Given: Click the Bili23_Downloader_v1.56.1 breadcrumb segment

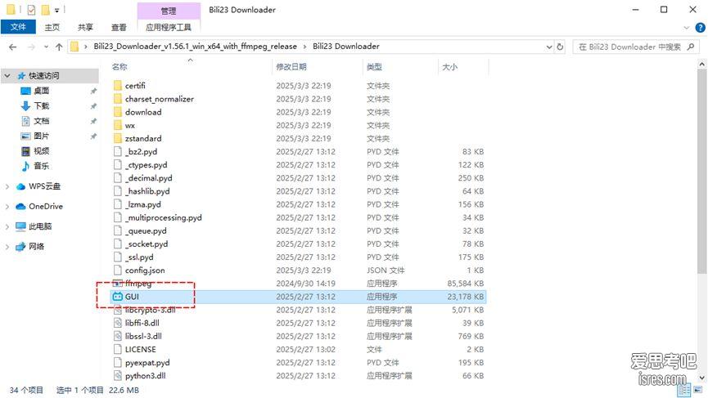Looking at the screenshot, I should (x=195, y=47).
